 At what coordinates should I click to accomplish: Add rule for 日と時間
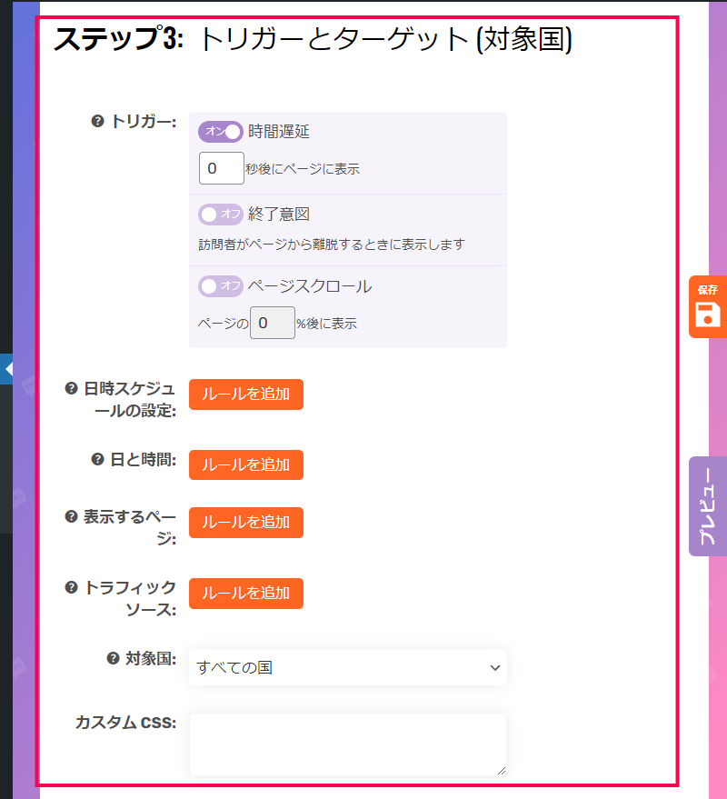(x=246, y=464)
